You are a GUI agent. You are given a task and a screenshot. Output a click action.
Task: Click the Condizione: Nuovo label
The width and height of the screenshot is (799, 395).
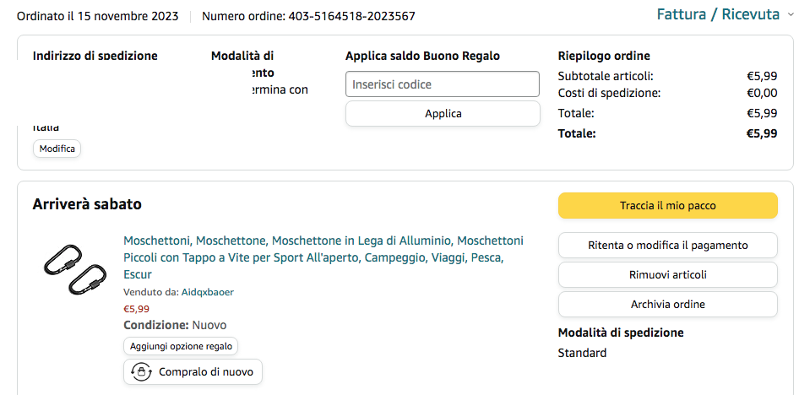[x=175, y=325]
